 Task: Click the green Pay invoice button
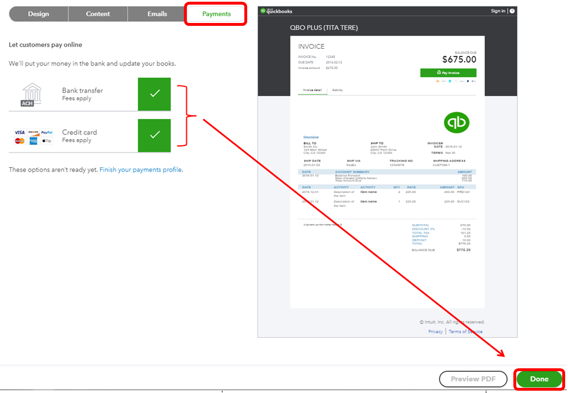point(448,73)
